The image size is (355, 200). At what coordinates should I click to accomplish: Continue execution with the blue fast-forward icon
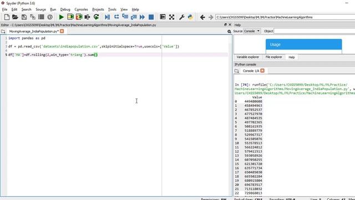(142, 17)
